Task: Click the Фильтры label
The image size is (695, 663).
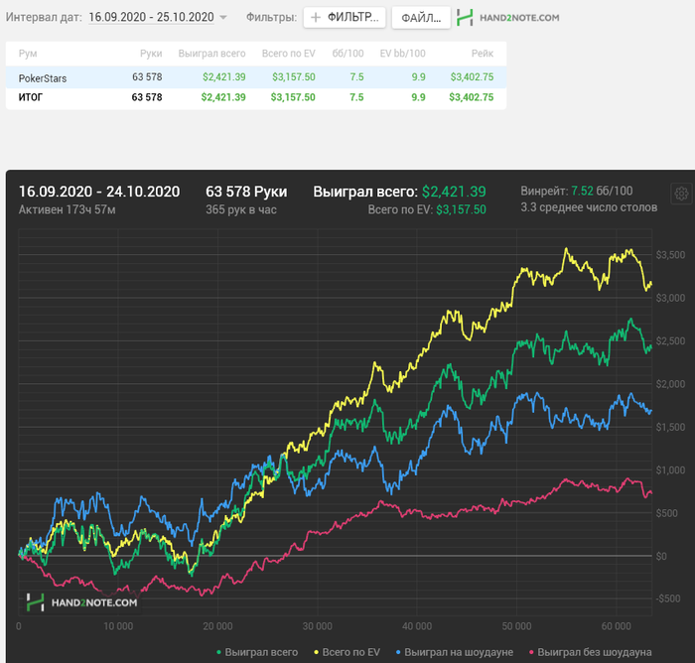Action: (271, 17)
